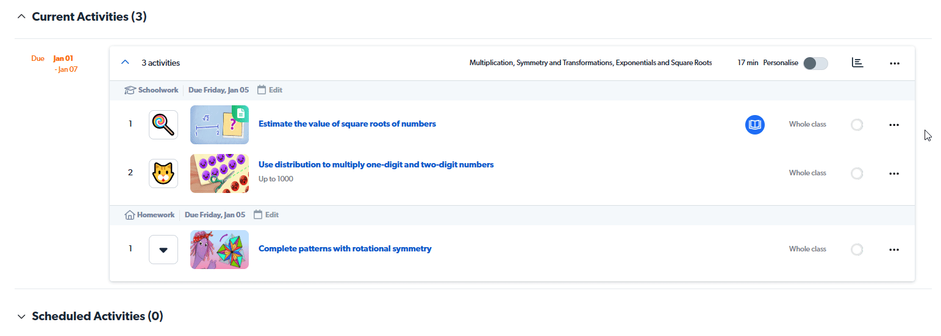Open the blue book resource icon
The height and width of the screenshot is (336, 941).
(x=755, y=125)
